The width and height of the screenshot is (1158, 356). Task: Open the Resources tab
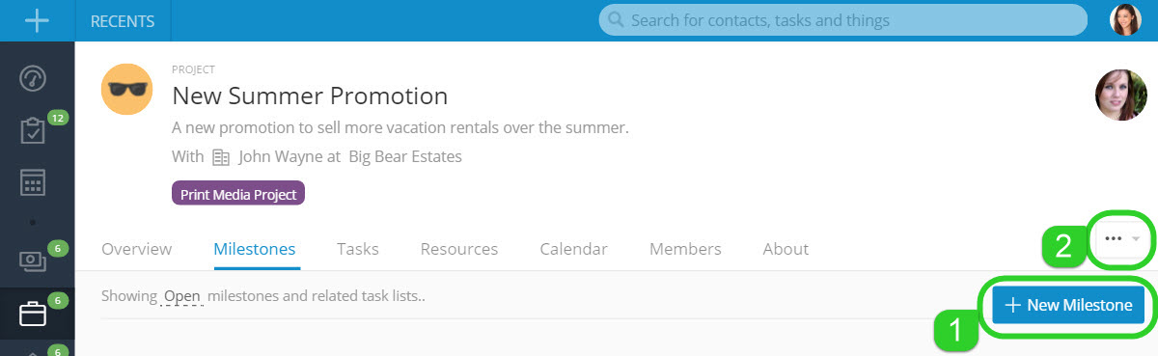click(x=459, y=249)
